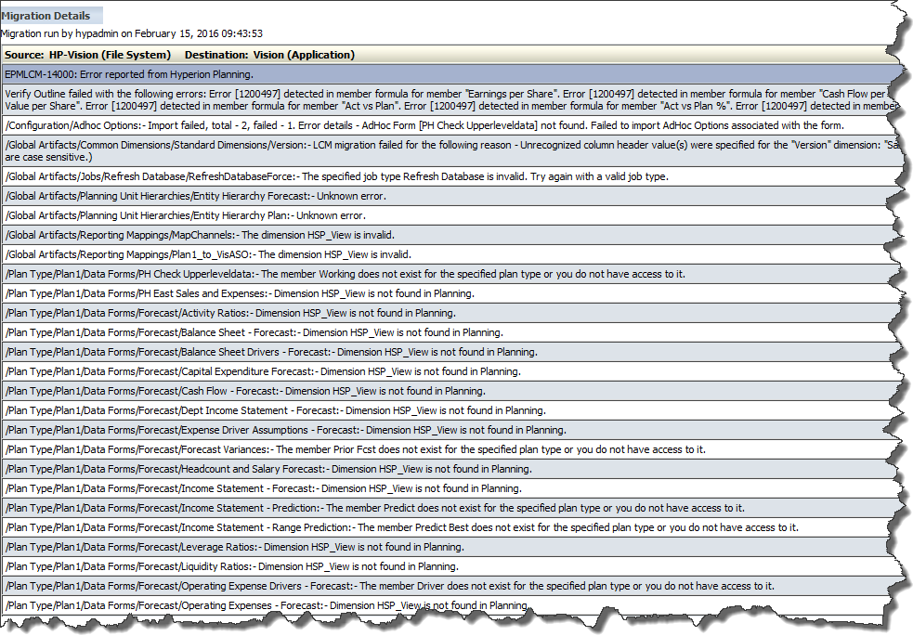Click the Migration Details heading
This screenshot has height=636, width=913.
46,16
